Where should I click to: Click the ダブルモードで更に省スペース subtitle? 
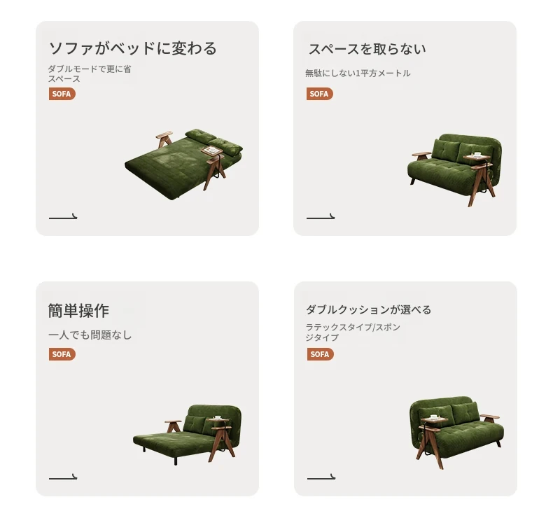[90, 73]
